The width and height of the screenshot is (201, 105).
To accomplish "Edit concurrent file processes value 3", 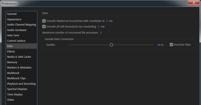I will [101, 33].
